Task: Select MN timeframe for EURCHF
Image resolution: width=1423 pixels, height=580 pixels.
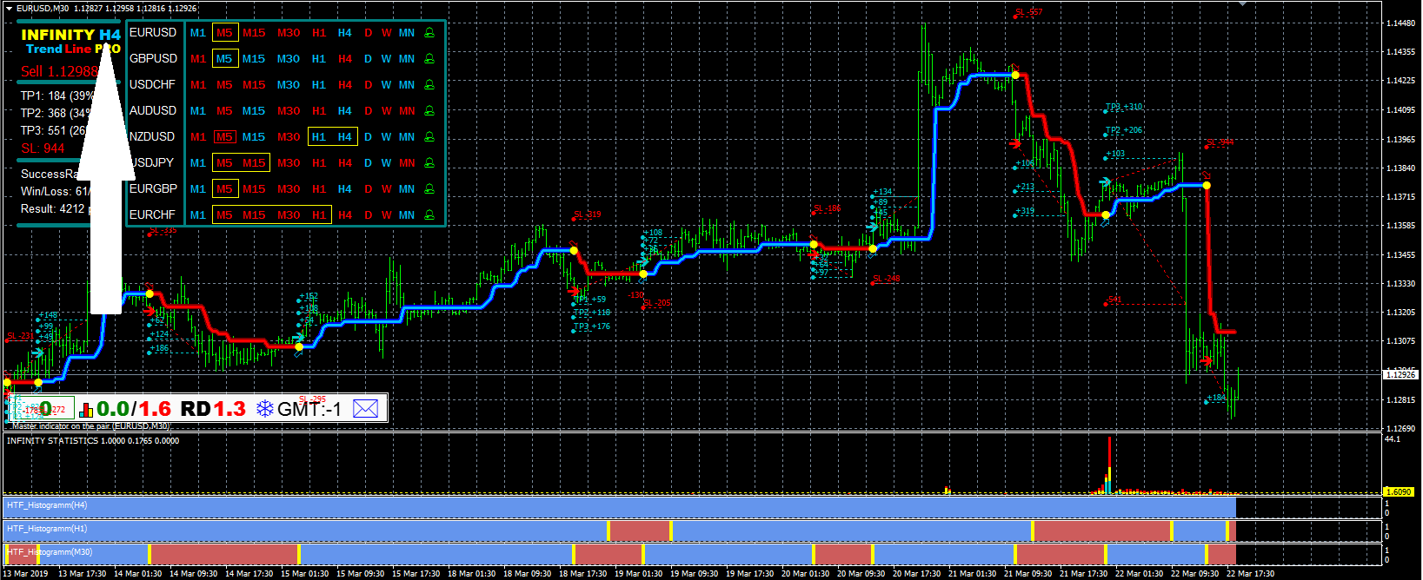Action: click(x=407, y=215)
